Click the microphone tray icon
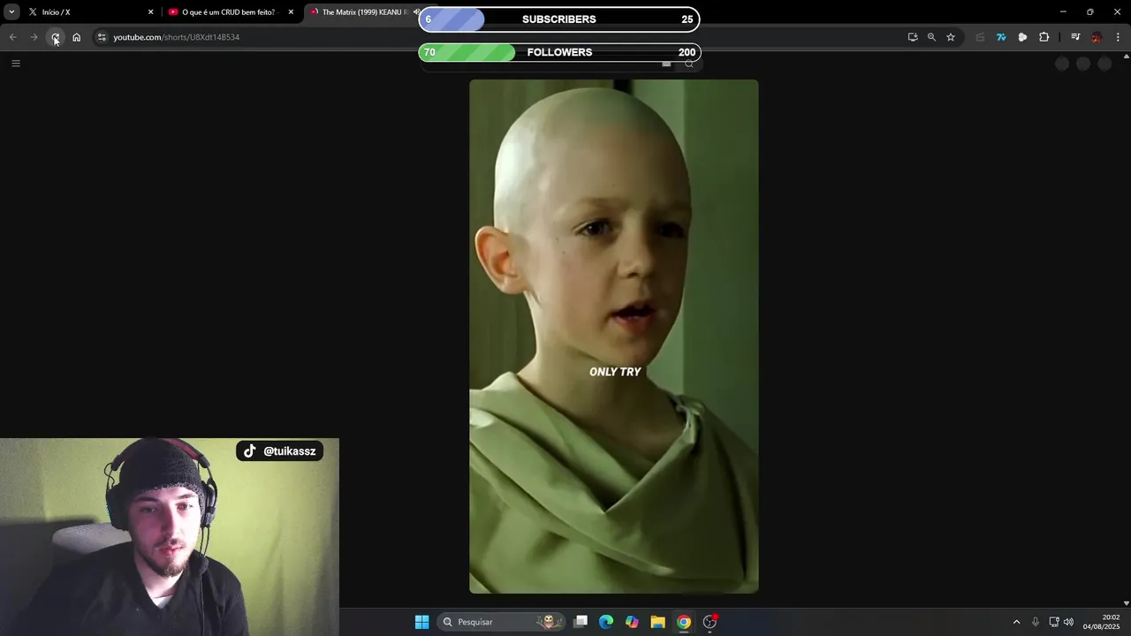Screen dimensions: 1131x636 (1036, 622)
